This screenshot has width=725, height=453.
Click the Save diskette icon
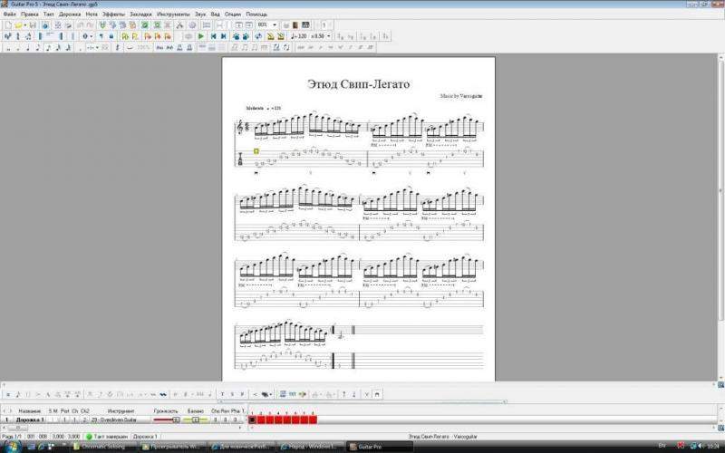coord(33,25)
